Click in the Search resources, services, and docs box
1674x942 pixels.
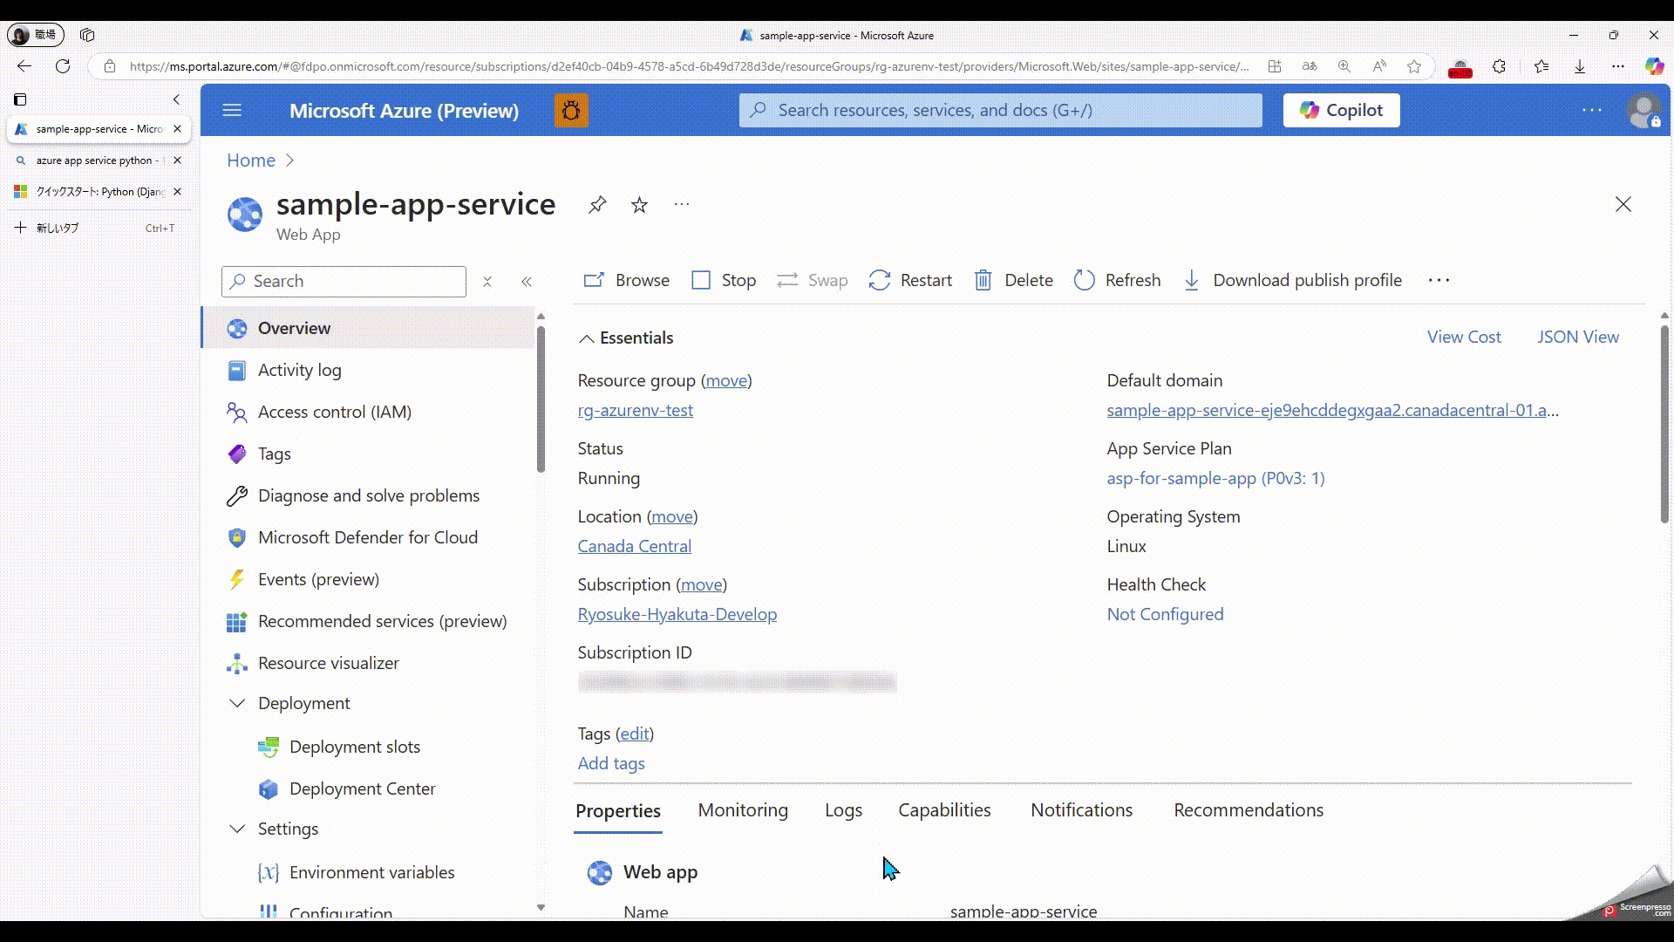pos(1000,111)
